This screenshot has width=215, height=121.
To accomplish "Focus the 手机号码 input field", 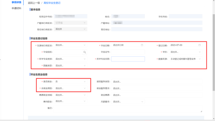I will click(x=185, y=16).
